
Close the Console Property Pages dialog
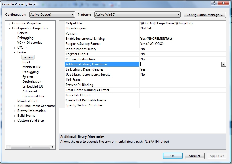tap(224, 3)
